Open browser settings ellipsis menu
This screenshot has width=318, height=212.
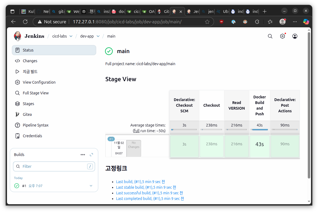(x=295, y=22)
